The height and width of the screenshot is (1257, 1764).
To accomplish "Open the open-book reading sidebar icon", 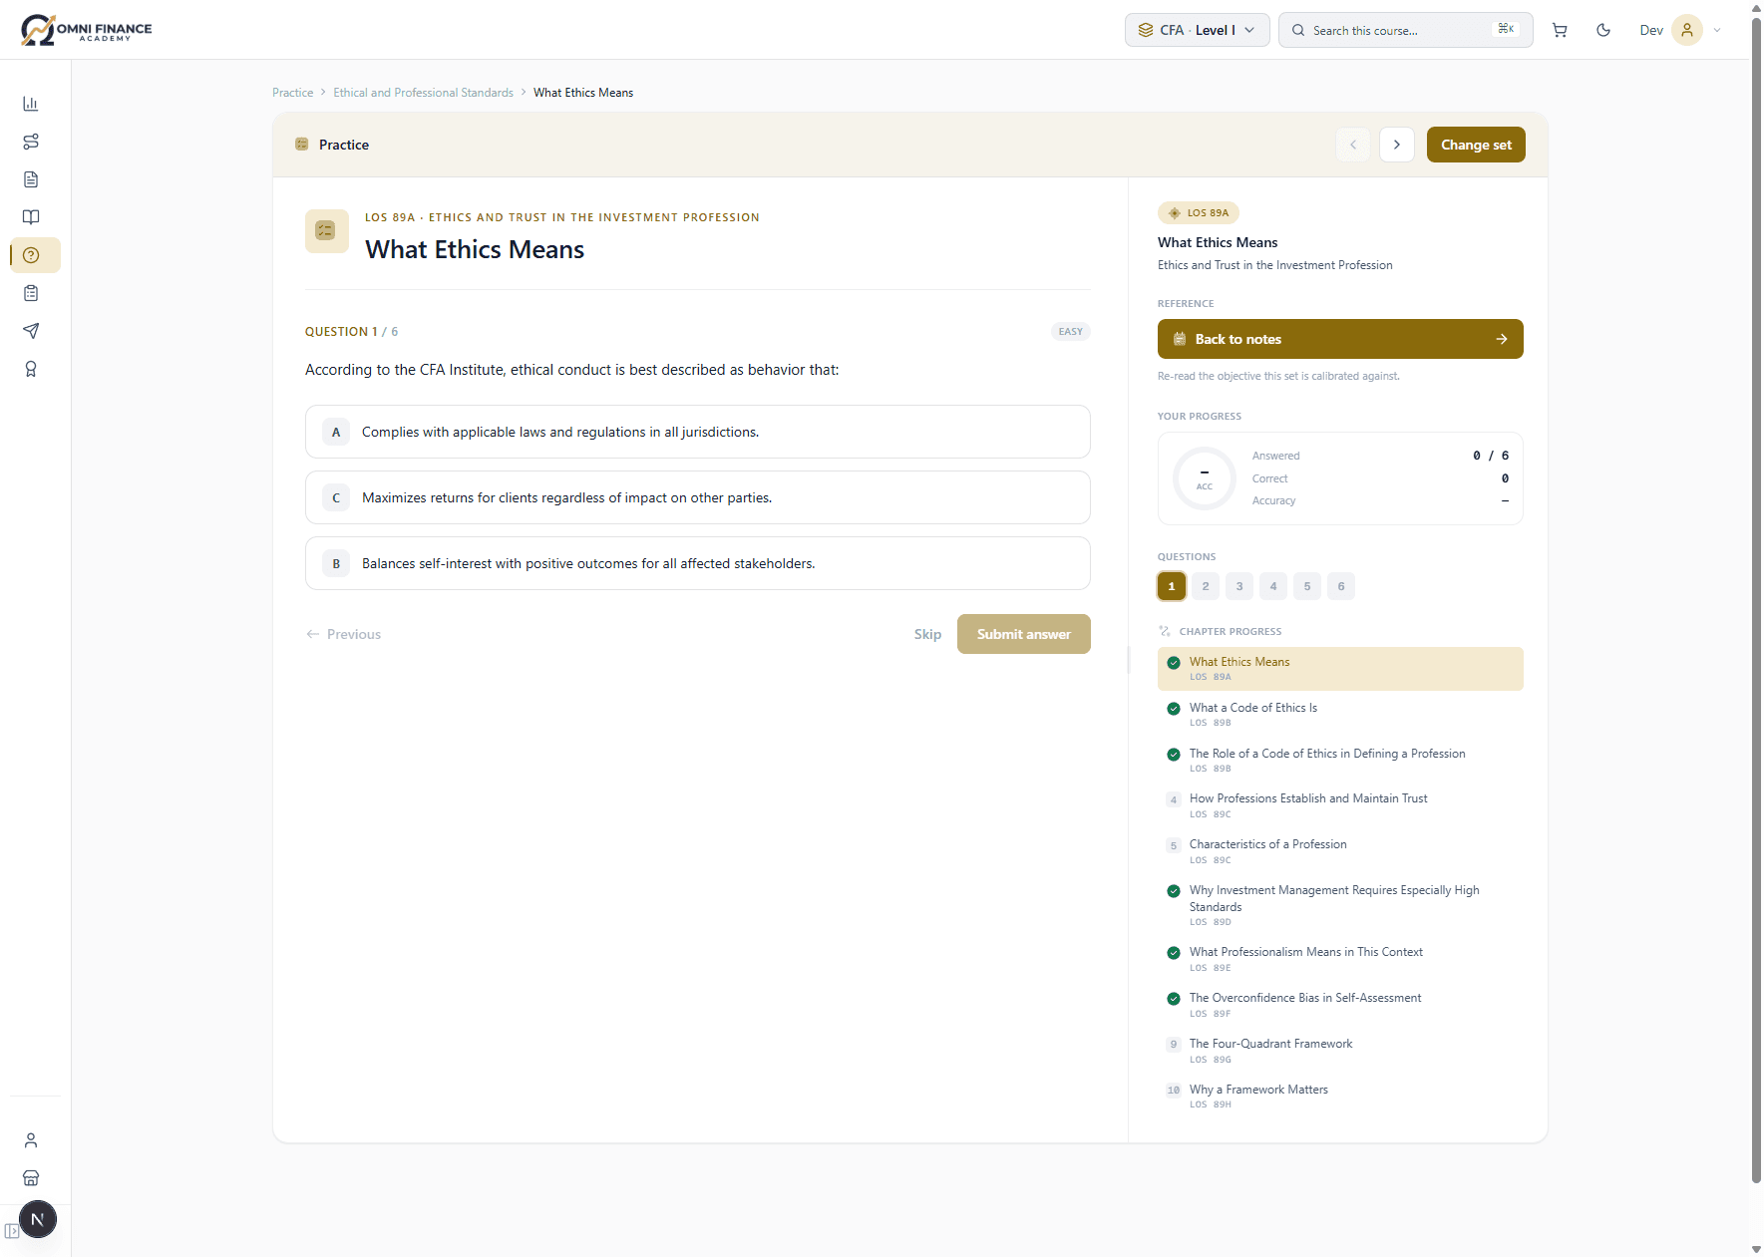I will coord(31,217).
